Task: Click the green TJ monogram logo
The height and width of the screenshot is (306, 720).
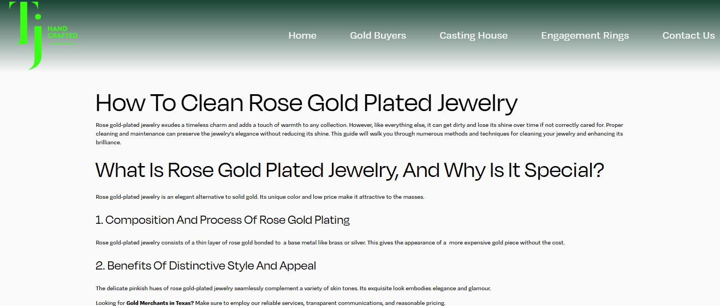Action: tap(25, 35)
